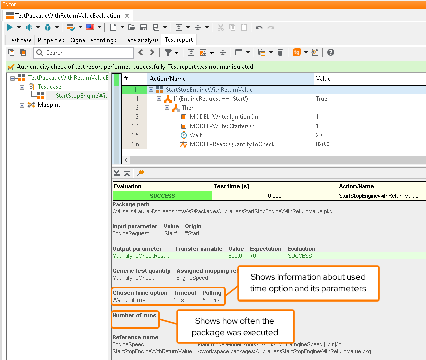Open dropdown next to the Run play icon
The image size is (426, 360).
[x=19, y=27]
